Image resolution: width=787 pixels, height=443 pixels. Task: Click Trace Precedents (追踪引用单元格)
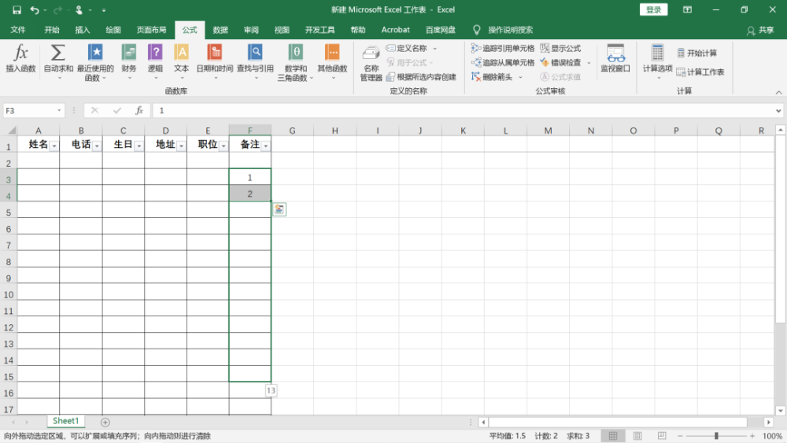tap(502, 48)
